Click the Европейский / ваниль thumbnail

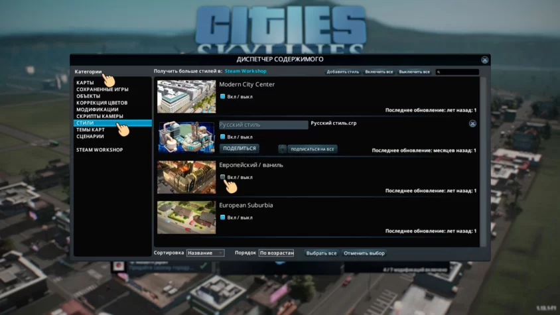click(x=186, y=177)
